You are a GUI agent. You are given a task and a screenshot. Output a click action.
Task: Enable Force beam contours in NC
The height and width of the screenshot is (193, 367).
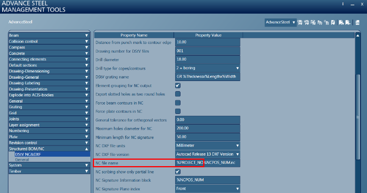[x=178, y=103]
